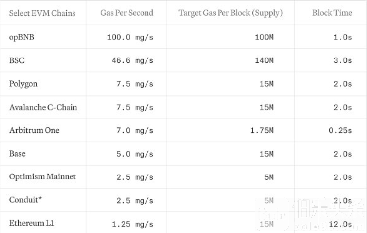Screen dimensions: 367x233
Task: Click the Select EVM Chains column header
Action: click(42, 13)
